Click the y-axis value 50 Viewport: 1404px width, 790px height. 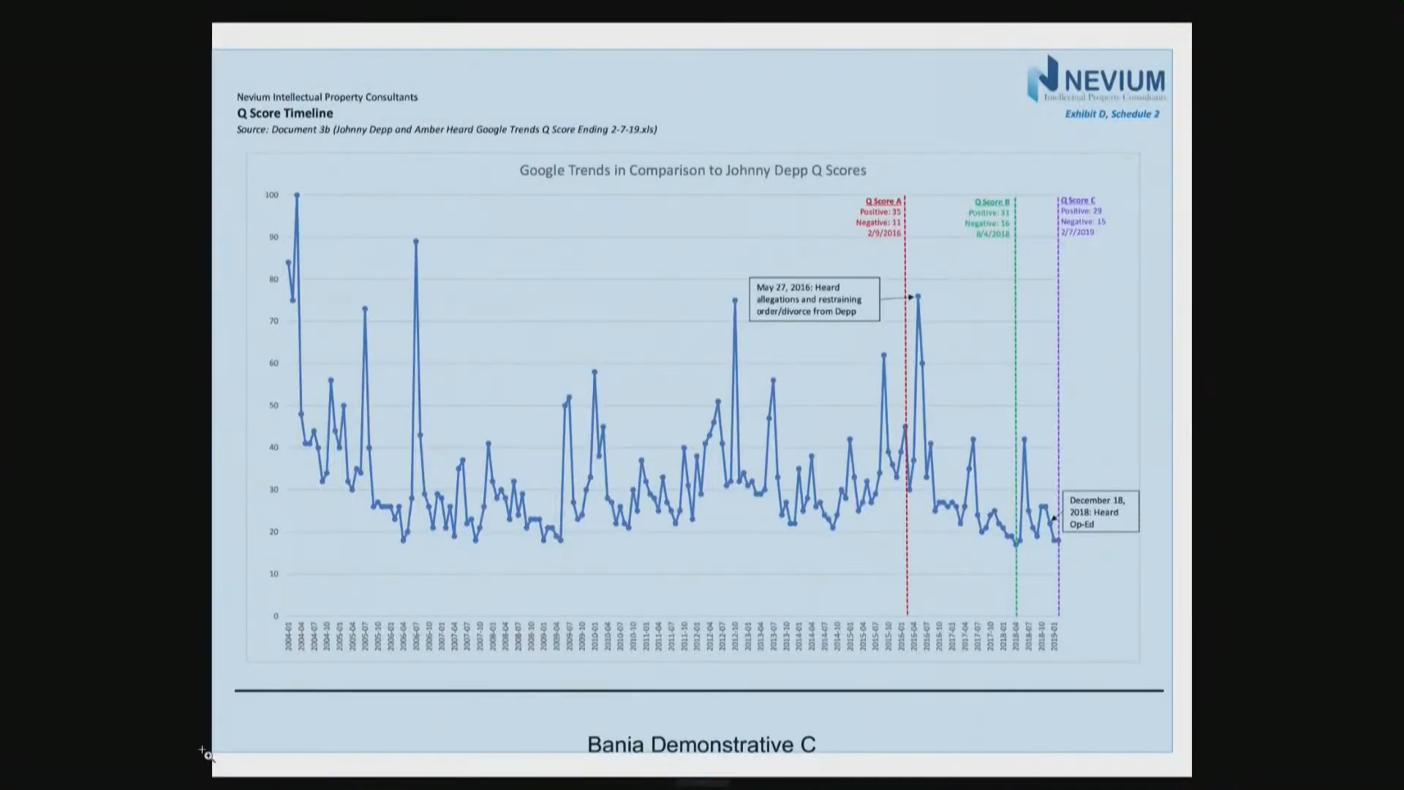pos(273,405)
